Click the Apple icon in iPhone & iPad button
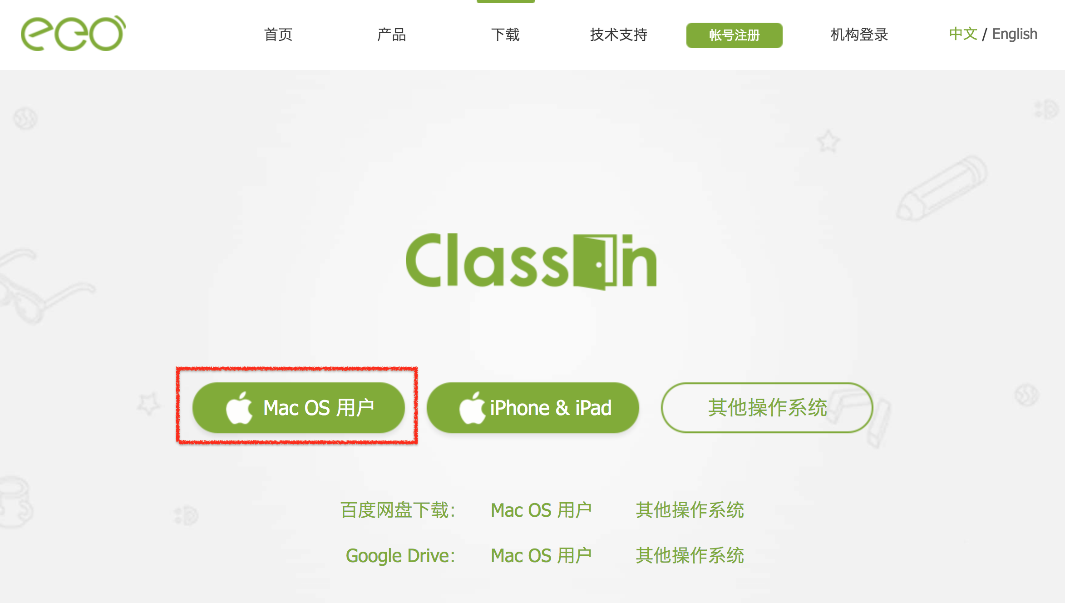 tap(472, 408)
